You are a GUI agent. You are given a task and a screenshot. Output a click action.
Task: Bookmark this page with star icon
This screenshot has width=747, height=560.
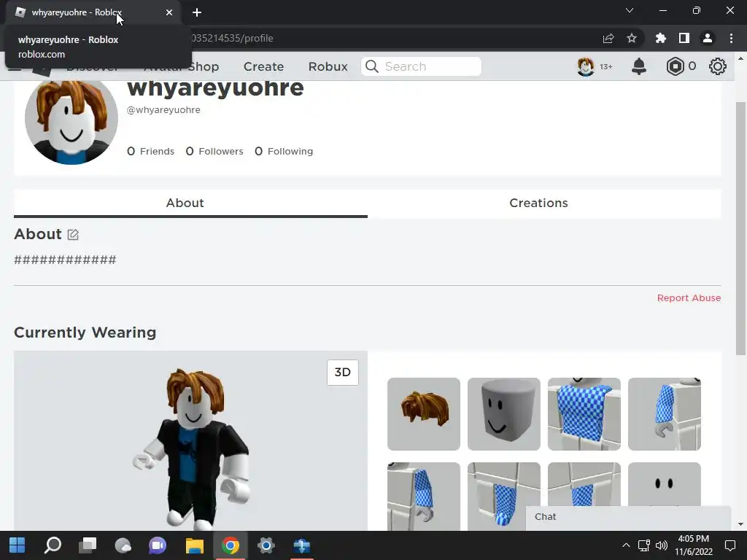(x=632, y=38)
